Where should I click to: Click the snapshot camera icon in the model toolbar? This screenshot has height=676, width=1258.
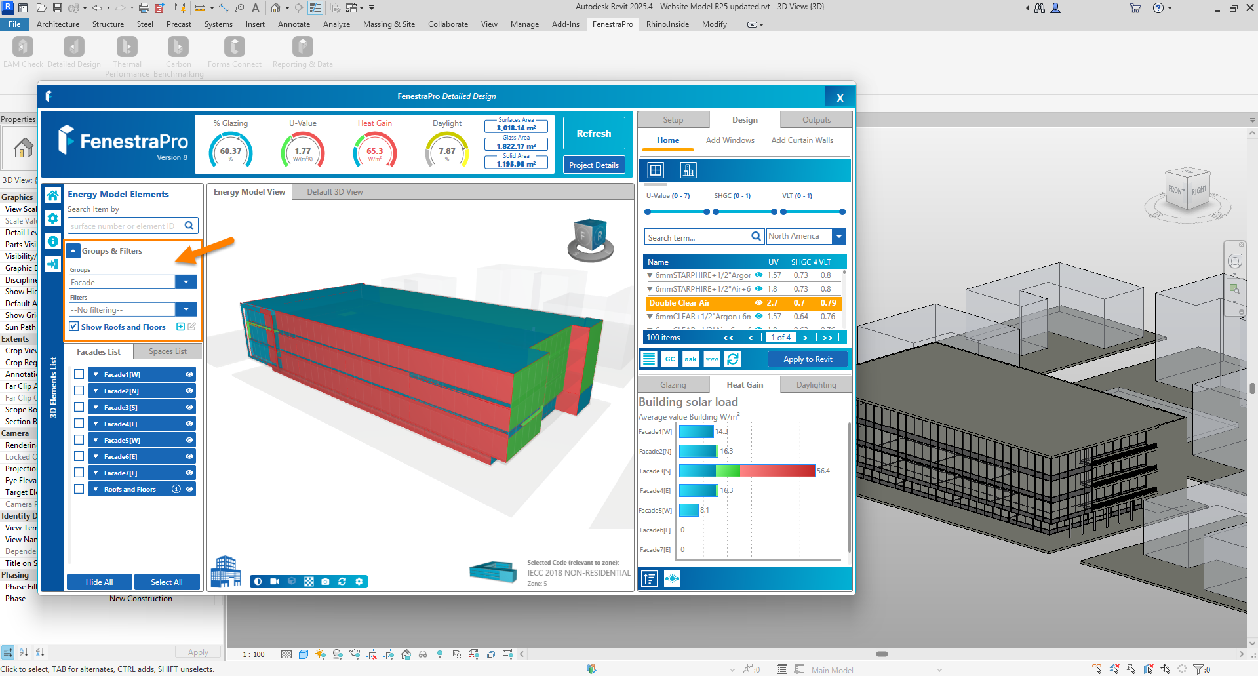point(325,582)
